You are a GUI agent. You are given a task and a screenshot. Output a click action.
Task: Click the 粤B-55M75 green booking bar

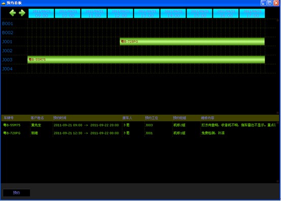click(x=146, y=59)
